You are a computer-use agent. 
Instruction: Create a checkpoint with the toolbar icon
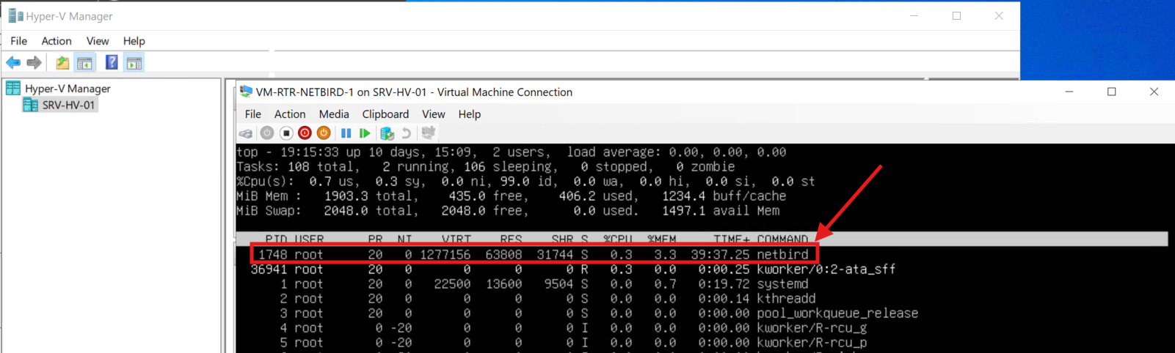pos(387,133)
